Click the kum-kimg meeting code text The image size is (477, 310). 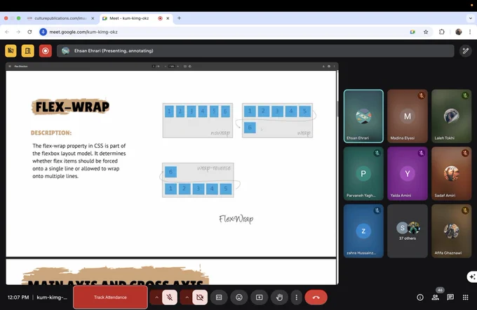tap(52, 297)
